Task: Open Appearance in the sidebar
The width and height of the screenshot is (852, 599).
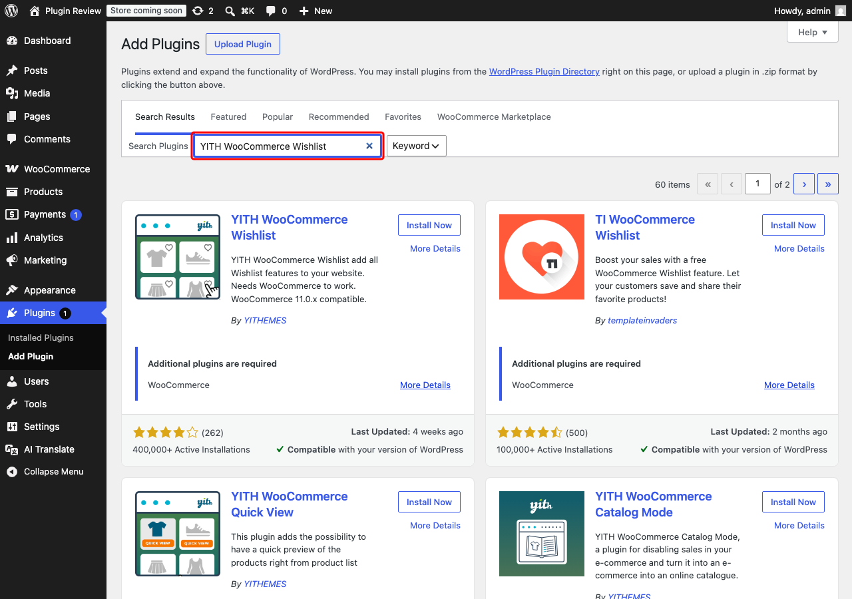Action: [x=53, y=290]
